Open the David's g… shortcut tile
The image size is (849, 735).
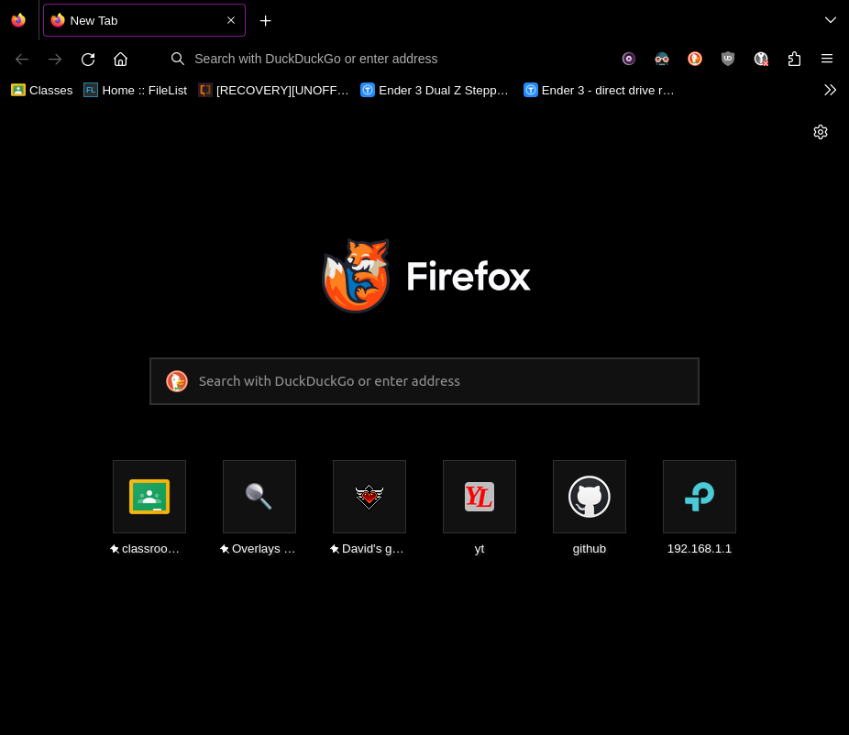point(369,497)
